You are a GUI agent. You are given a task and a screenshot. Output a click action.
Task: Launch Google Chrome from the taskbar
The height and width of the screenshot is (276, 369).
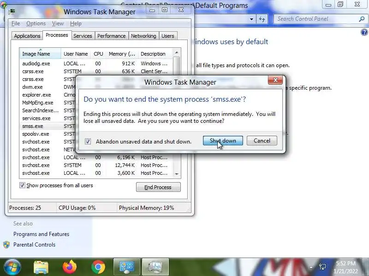point(98,267)
